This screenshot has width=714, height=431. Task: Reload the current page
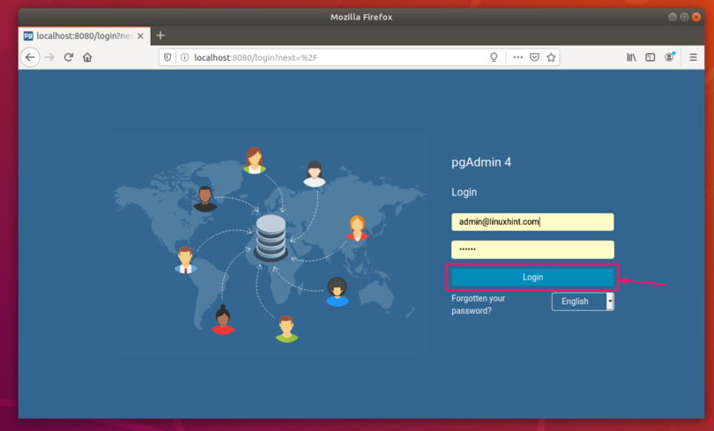click(68, 57)
